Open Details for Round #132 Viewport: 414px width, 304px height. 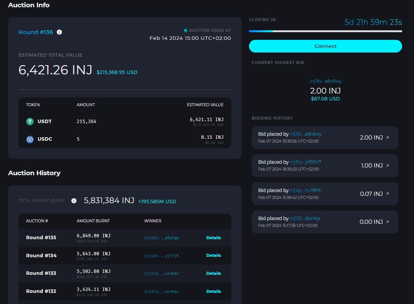(213, 291)
